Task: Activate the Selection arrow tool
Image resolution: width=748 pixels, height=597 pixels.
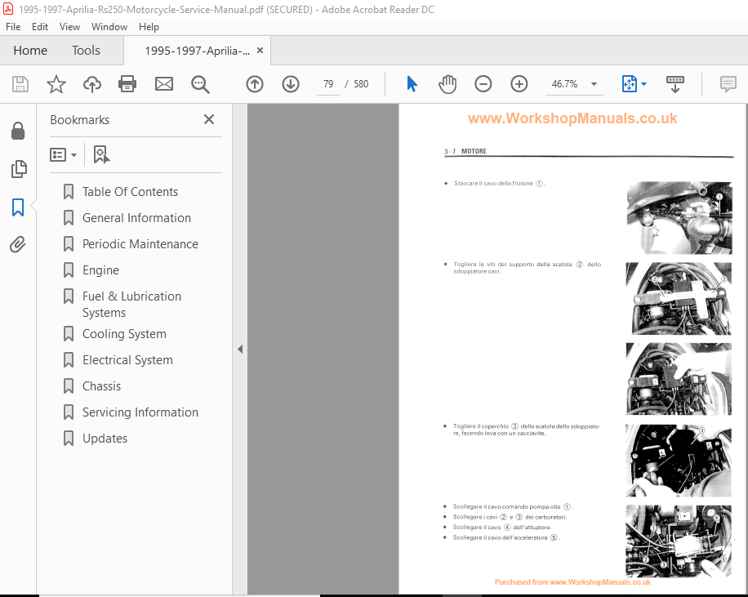Action: [x=412, y=84]
